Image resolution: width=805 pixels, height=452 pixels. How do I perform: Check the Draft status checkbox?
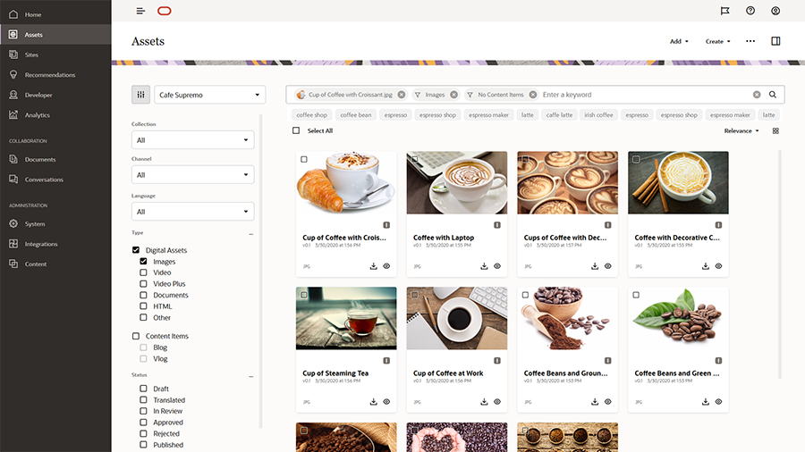(144, 389)
